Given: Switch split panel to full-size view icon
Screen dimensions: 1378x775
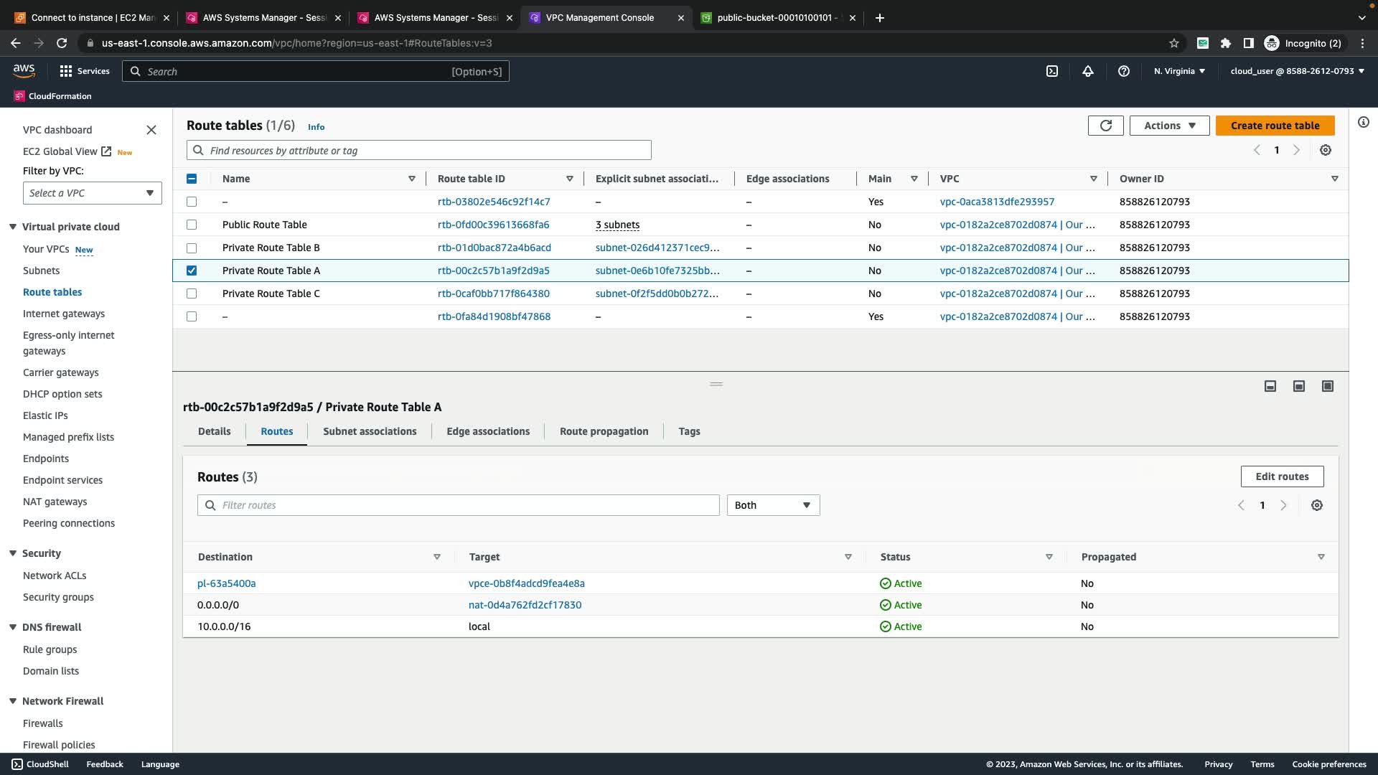Looking at the screenshot, I should [1328, 386].
